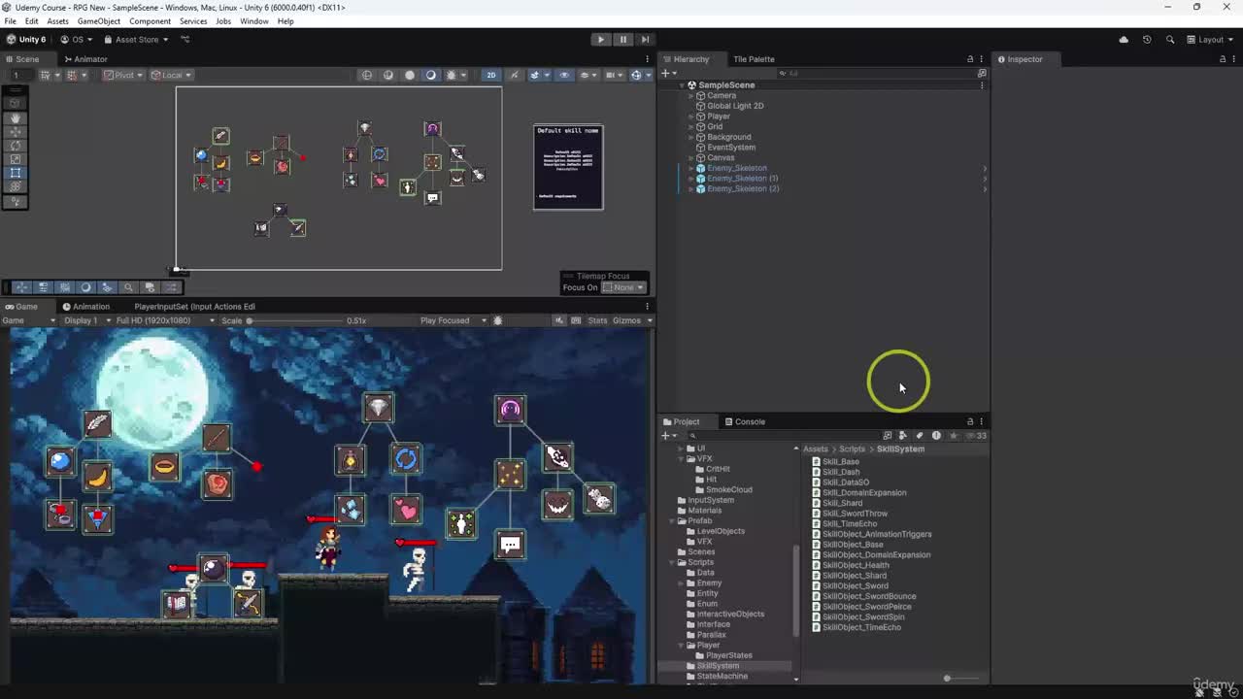Open the SampleScene row options menu
The width and height of the screenshot is (1243, 699).
pyautogui.click(x=982, y=85)
